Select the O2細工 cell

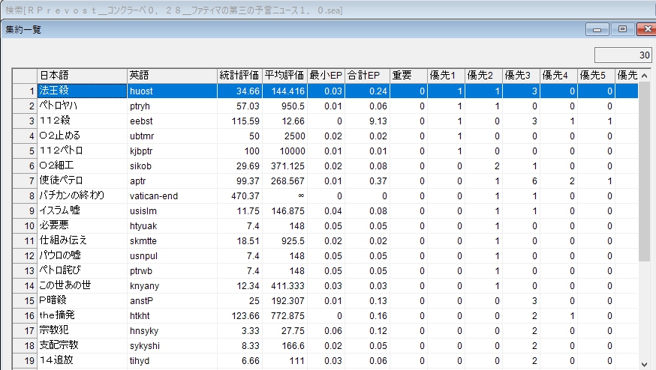point(82,166)
